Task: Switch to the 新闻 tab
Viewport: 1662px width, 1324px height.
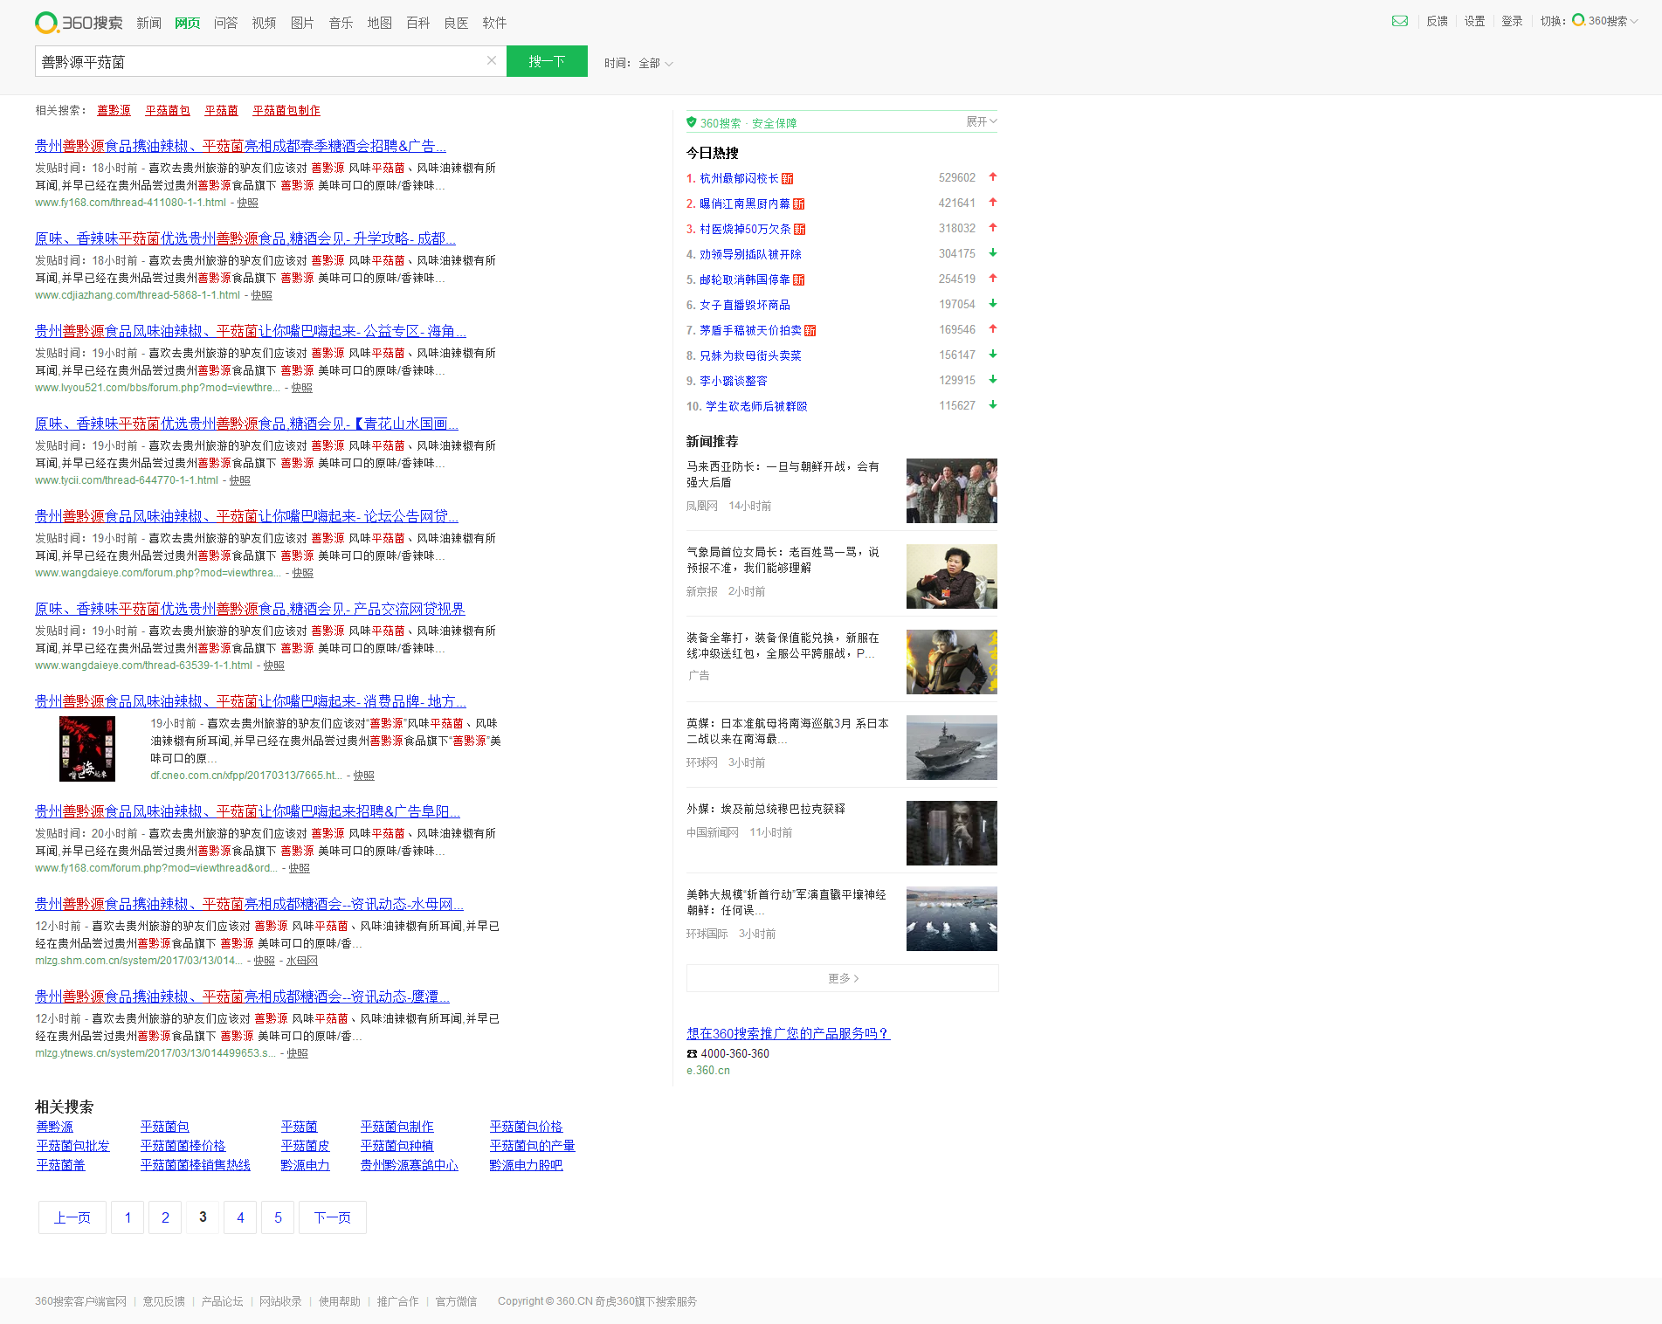Action: coord(148,23)
